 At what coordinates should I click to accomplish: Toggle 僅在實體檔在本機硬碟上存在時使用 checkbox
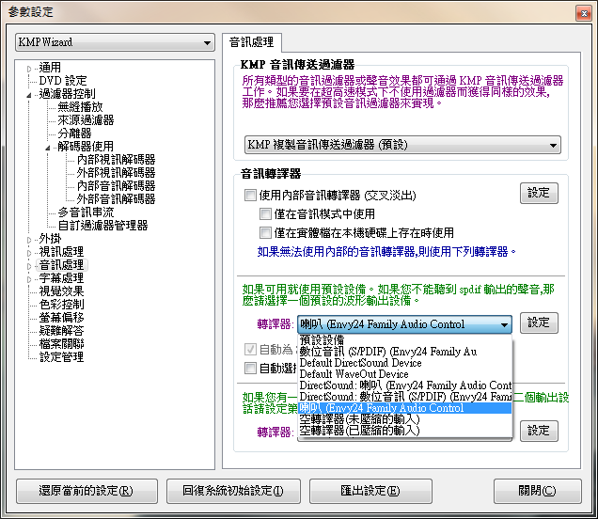click(x=265, y=232)
